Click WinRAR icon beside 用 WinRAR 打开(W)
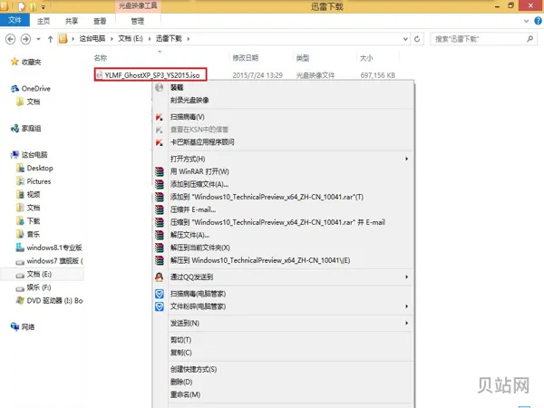The width and height of the screenshot is (544, 408). [160, 171]
